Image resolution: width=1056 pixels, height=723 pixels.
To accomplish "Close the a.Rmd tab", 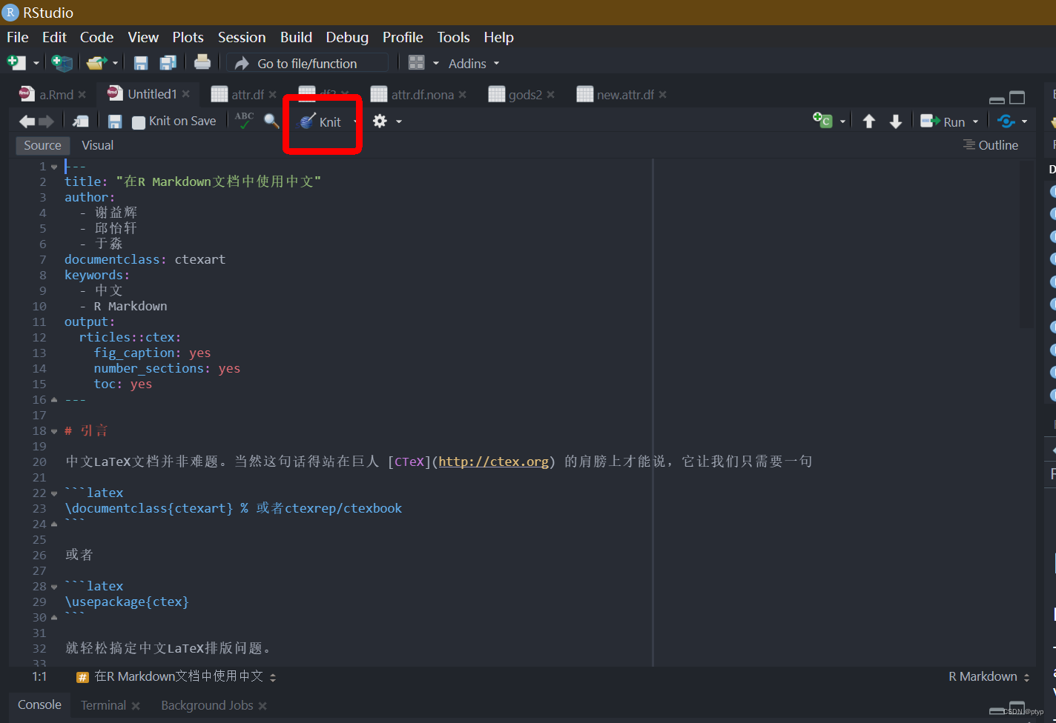I will click(82, 95).
